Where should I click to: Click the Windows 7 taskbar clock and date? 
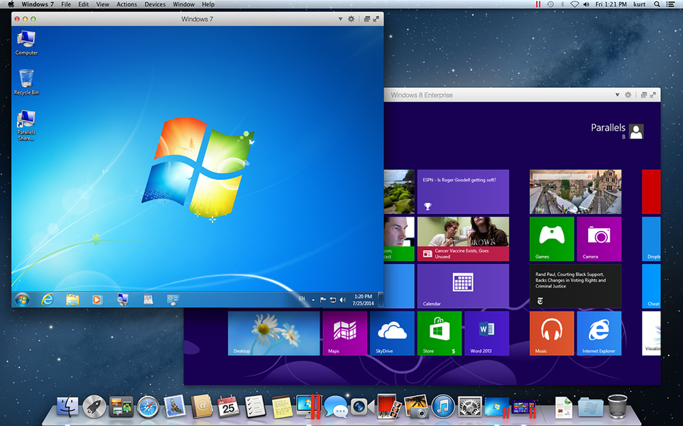point(363,299)
